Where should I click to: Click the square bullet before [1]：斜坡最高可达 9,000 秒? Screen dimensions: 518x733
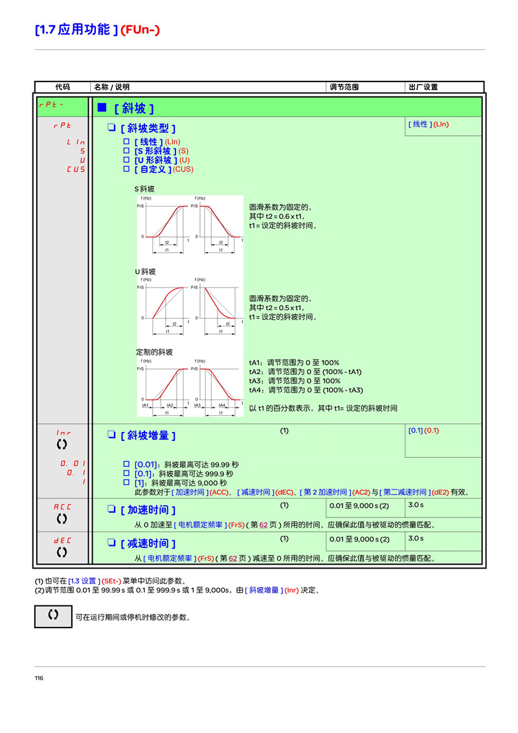[126, 482]
